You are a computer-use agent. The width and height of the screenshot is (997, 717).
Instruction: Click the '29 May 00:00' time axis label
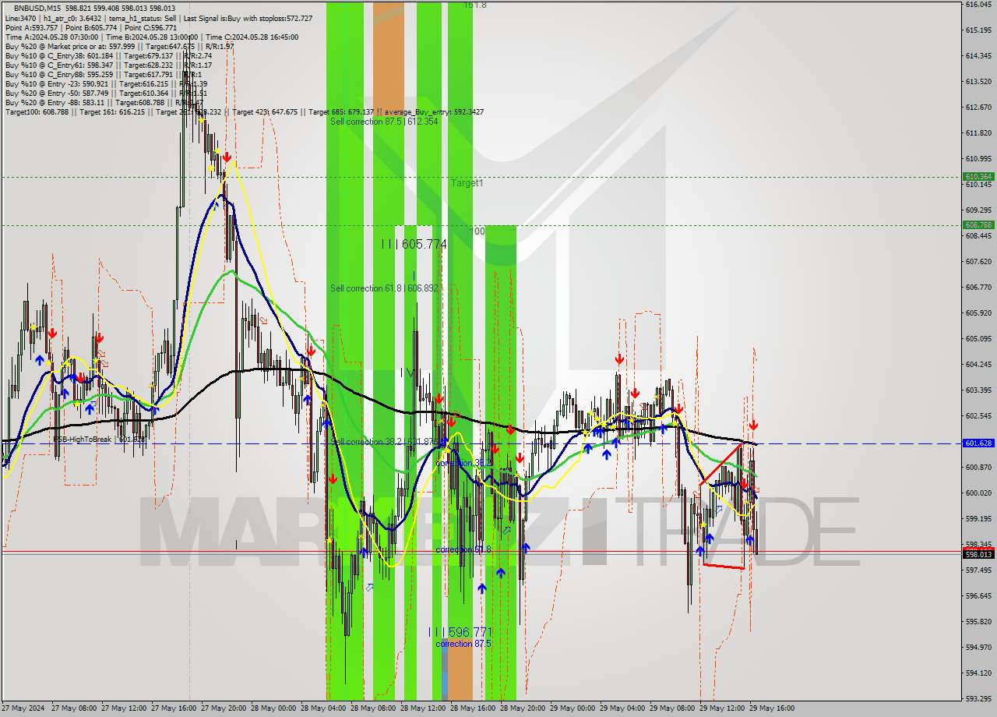point(572,708)
